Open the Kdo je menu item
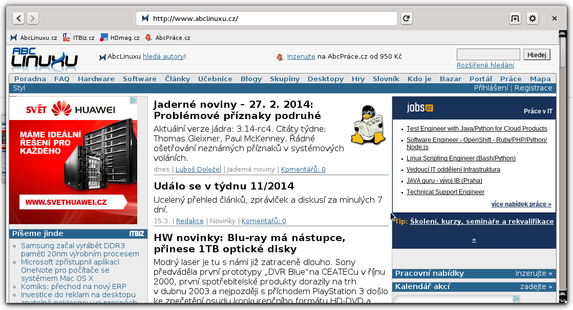This screenshot has width=573, height=310. (x=419, y=79)
